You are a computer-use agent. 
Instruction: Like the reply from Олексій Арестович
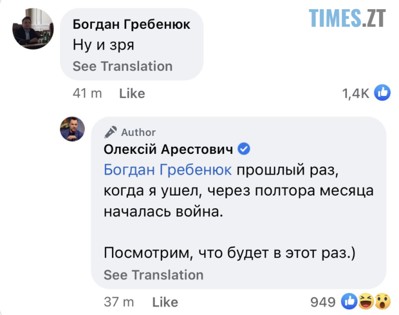[x=165, y=302]
